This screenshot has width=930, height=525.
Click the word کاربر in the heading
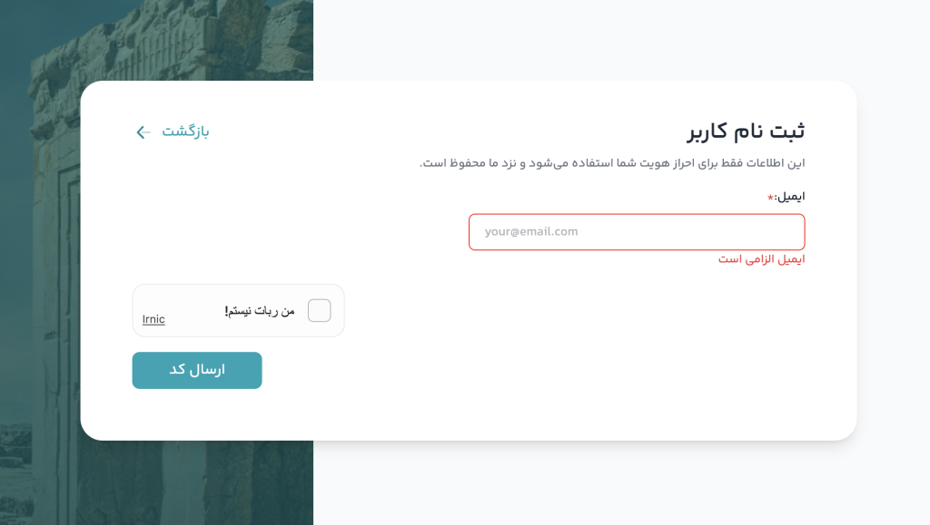[707, 131]
